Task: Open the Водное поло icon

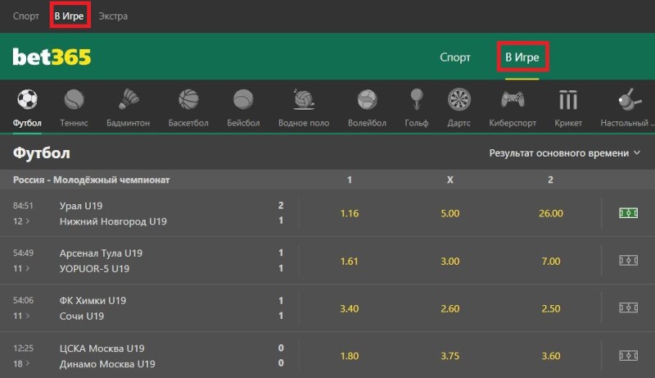Action: (304, 100)
